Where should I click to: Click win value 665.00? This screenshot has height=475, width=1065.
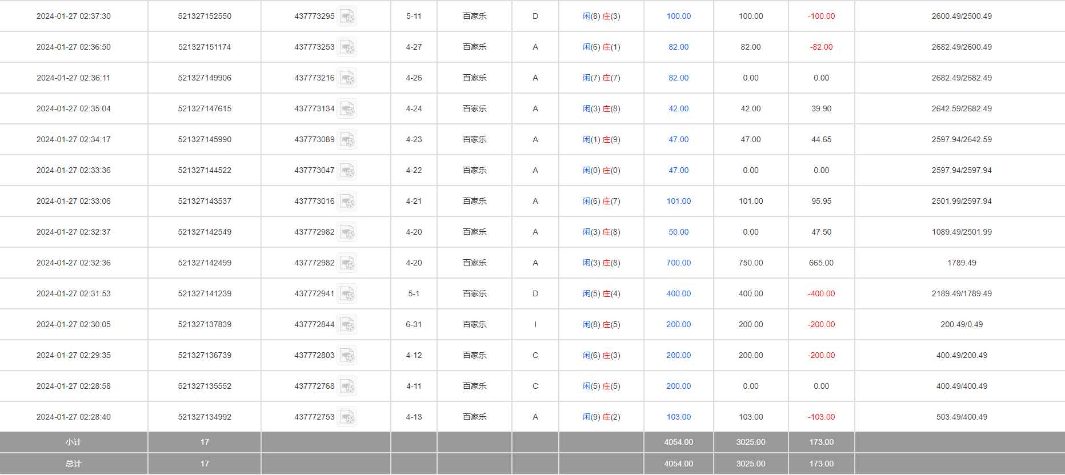[x=821, y=263]
